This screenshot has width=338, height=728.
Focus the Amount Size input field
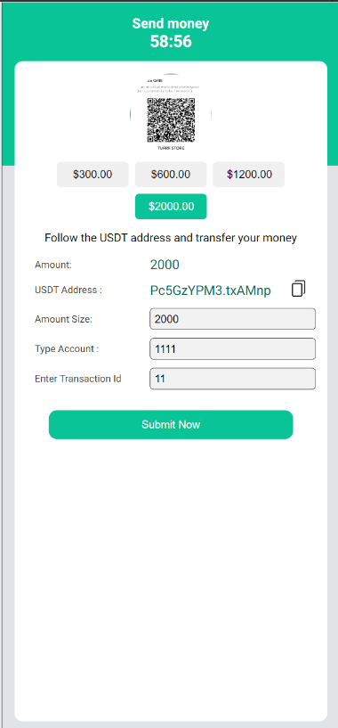233,319
